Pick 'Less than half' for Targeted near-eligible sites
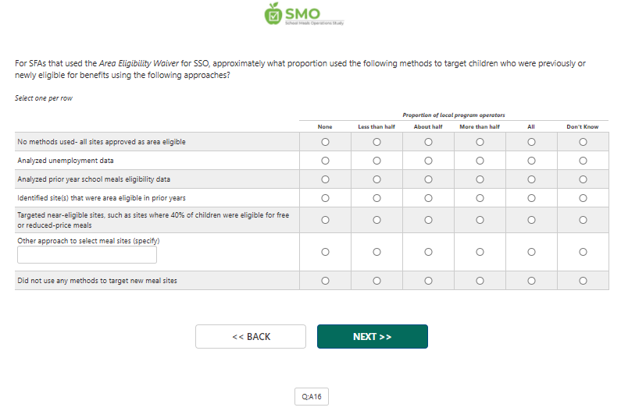 pos(377,220)
